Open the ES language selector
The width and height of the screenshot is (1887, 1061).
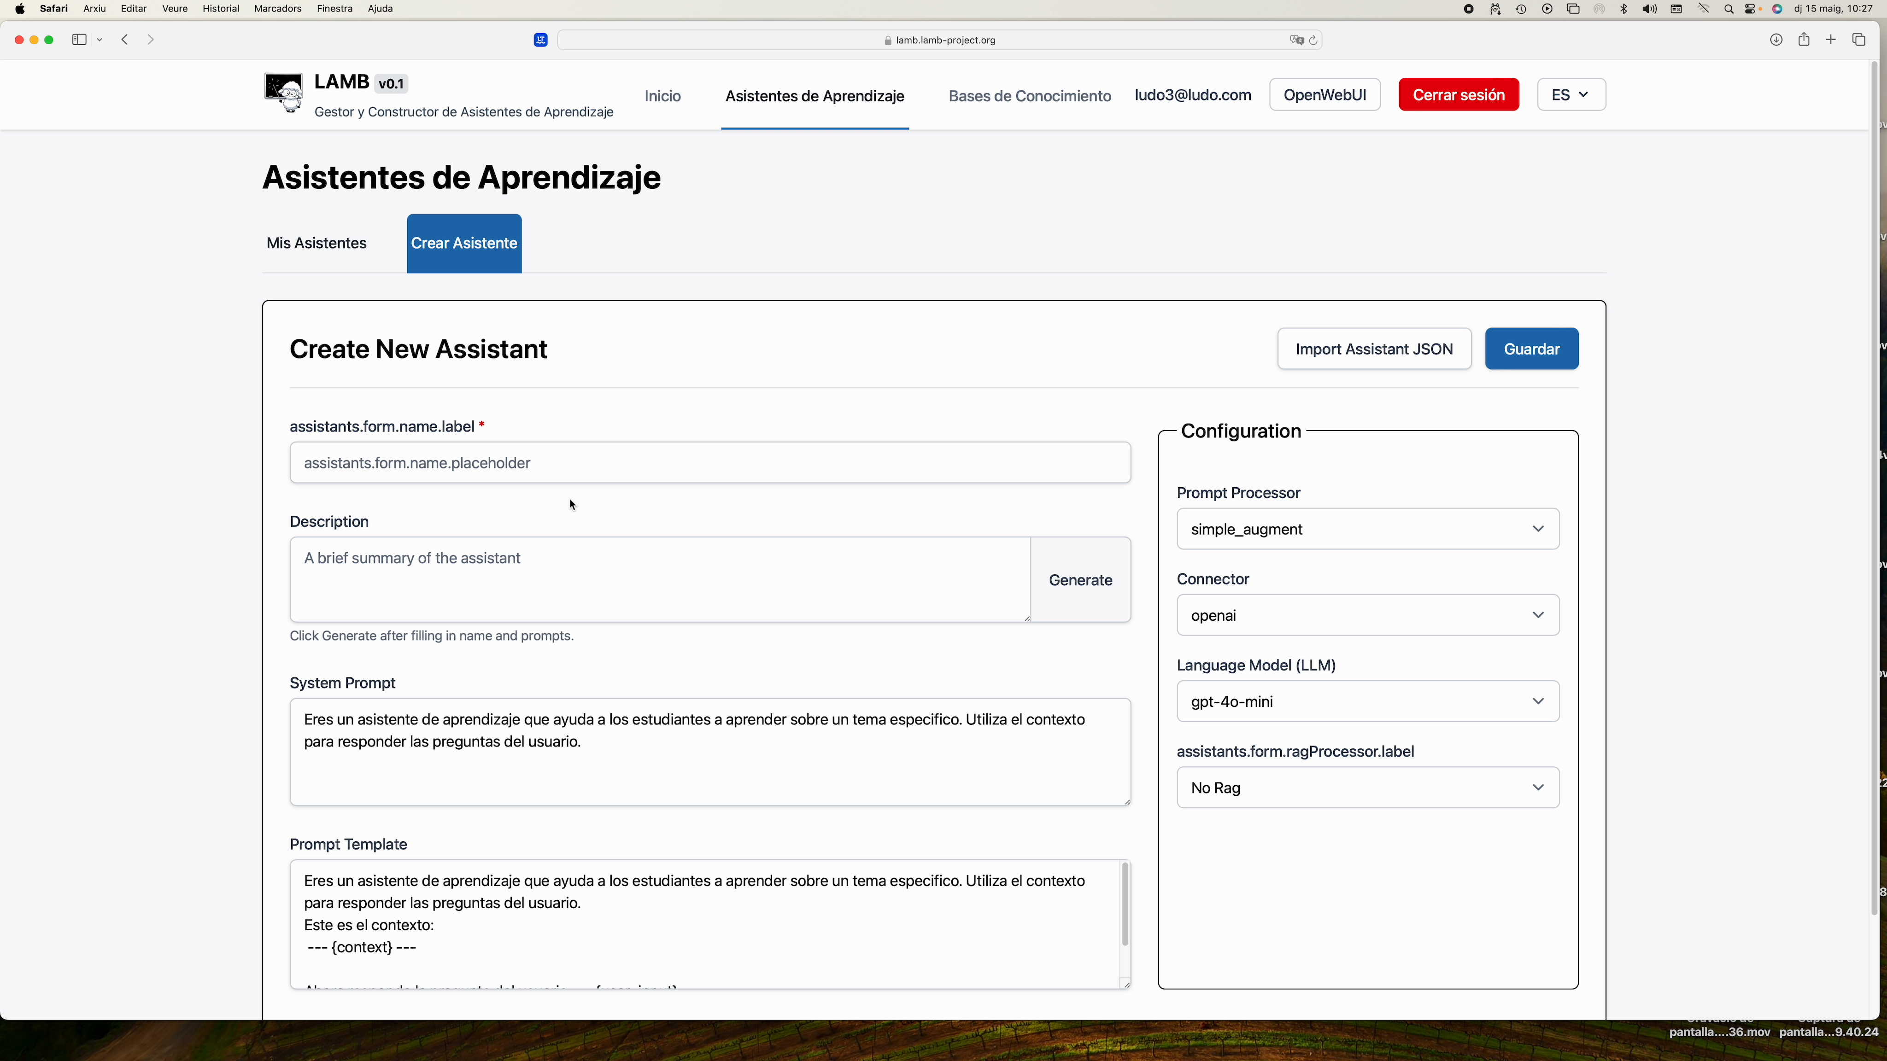pyautogui.click(x=1571, y=94)
